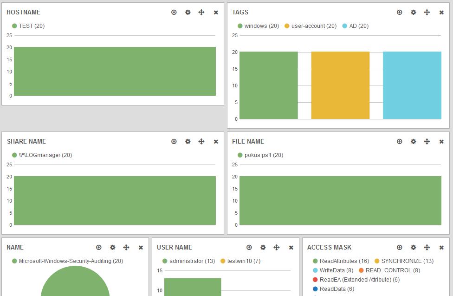Close the USER NAME panel
This screenshot has width=453, height=296.
point(291,247)
